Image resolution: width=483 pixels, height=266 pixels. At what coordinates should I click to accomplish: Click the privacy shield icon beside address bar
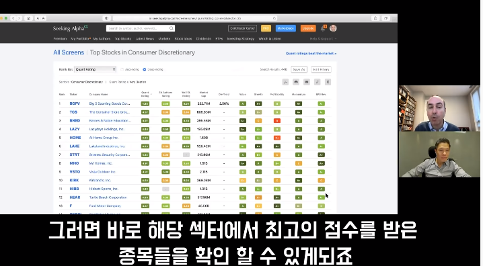point(107,18)
